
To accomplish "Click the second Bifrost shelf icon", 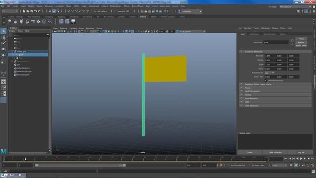I will pos(15,21).
